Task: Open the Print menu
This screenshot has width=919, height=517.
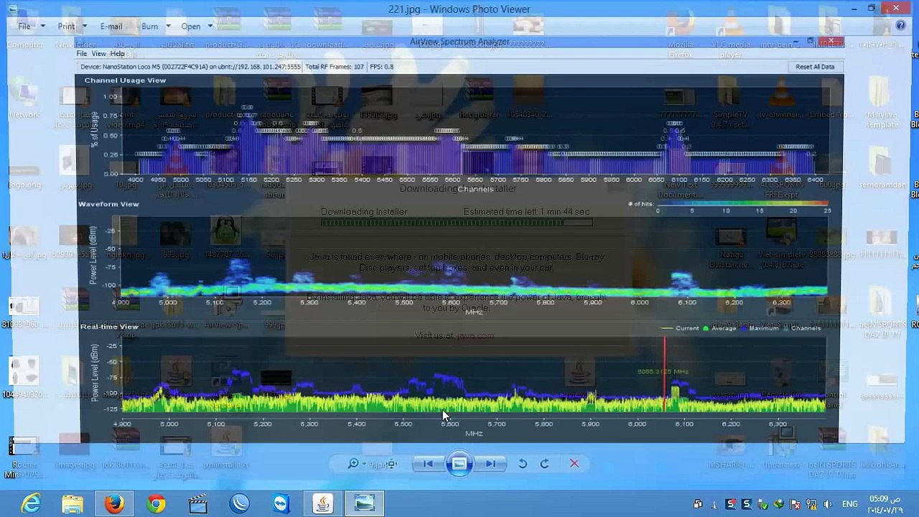Action: click(x=66, y=27)
